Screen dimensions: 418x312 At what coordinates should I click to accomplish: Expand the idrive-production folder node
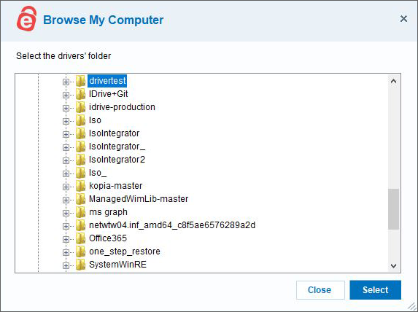[66, 108]
